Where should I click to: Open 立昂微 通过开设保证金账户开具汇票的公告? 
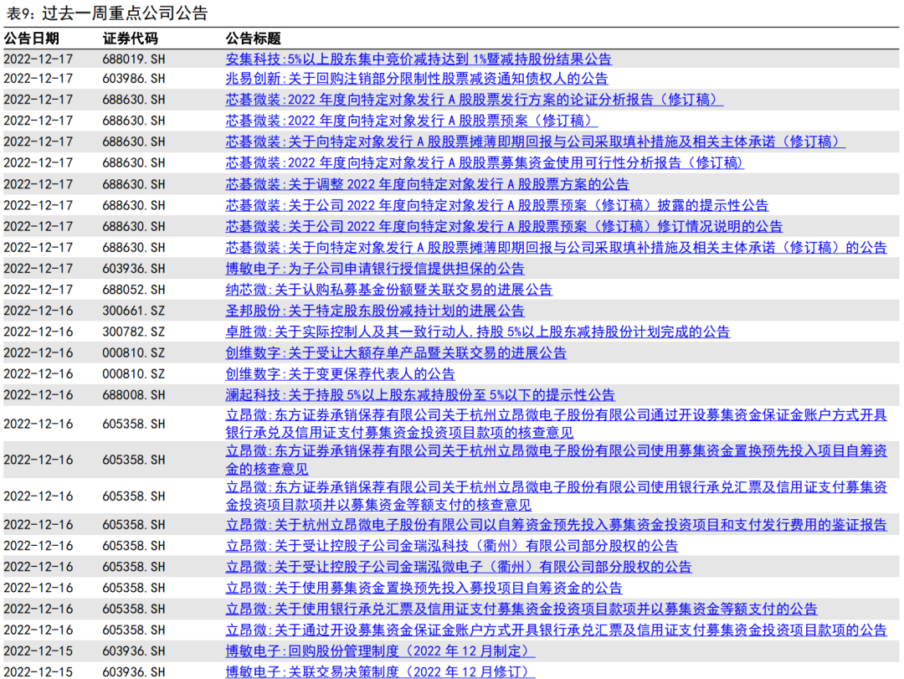coord(556,630)
